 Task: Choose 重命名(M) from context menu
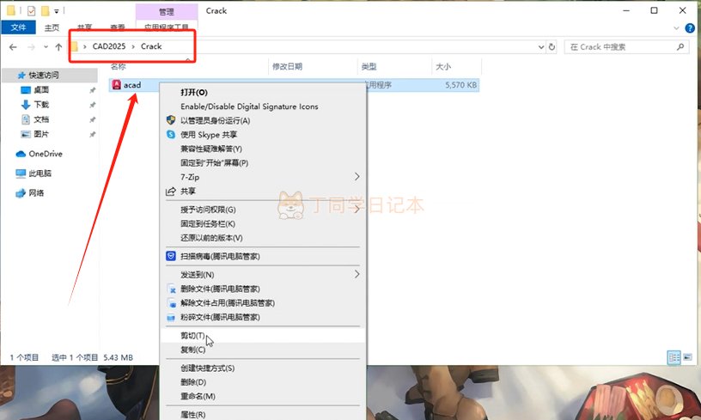point(264,396)
